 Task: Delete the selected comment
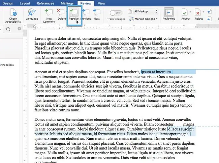[x=61, y=14]
